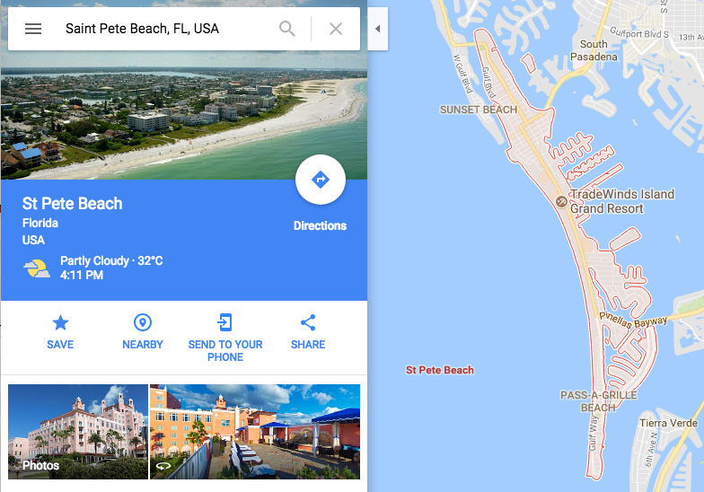The height and width of the screenshot is (492, 704).
Task: Click the Directions text label
Action: (x=320, y=225)
